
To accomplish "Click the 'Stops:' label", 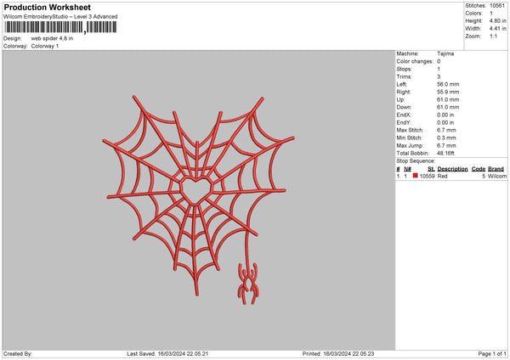I will tap(404, 70).
